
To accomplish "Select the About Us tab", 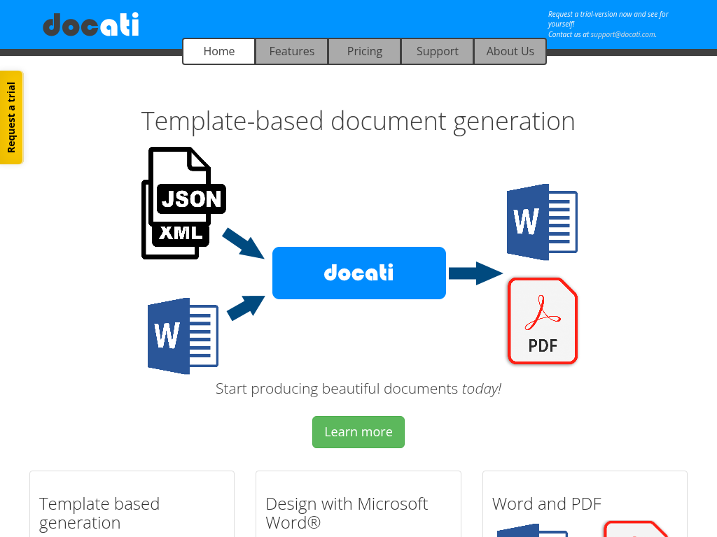I will pyautogui.click(x=510, y=51).
